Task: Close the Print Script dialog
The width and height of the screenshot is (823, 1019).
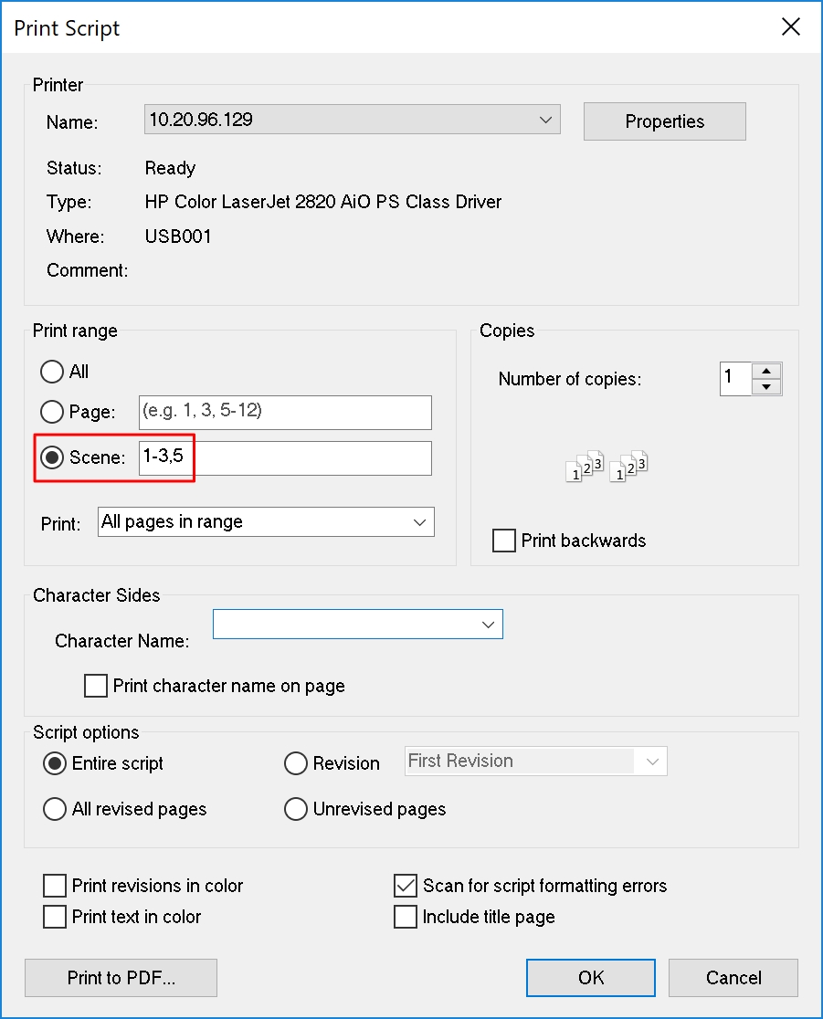Action: click(x=790, y=26)
